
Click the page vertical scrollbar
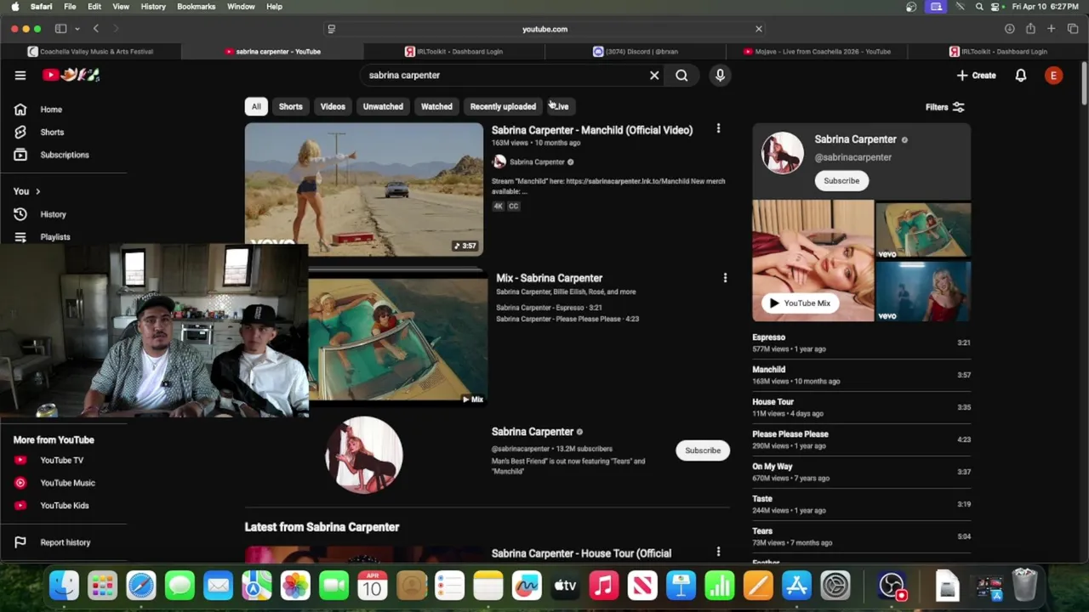(1084, 84)
